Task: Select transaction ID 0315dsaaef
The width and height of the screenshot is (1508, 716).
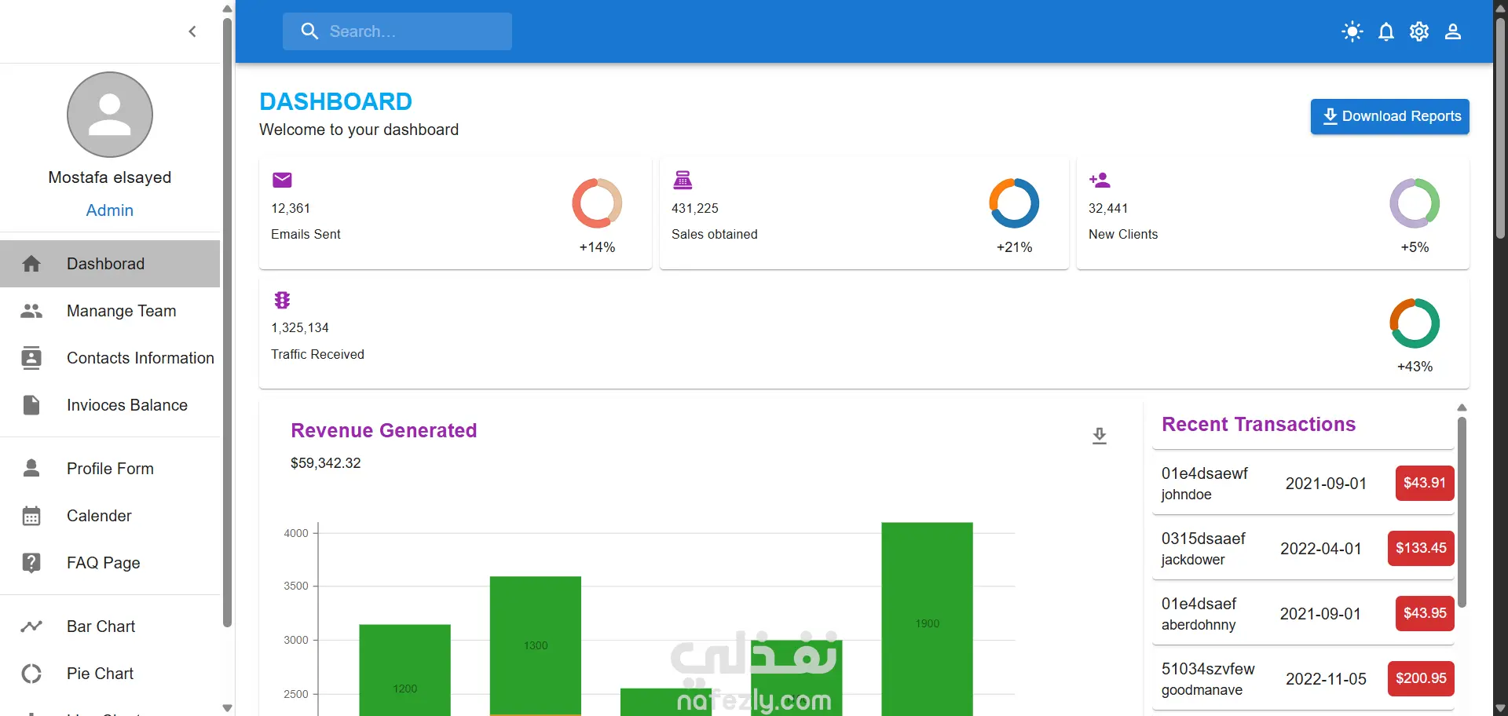Action: (x=1203, y=539)
